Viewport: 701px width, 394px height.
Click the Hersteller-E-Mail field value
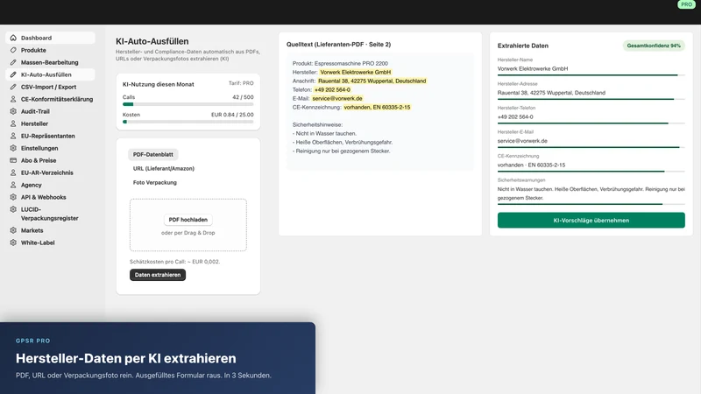(x=522, y=141)
